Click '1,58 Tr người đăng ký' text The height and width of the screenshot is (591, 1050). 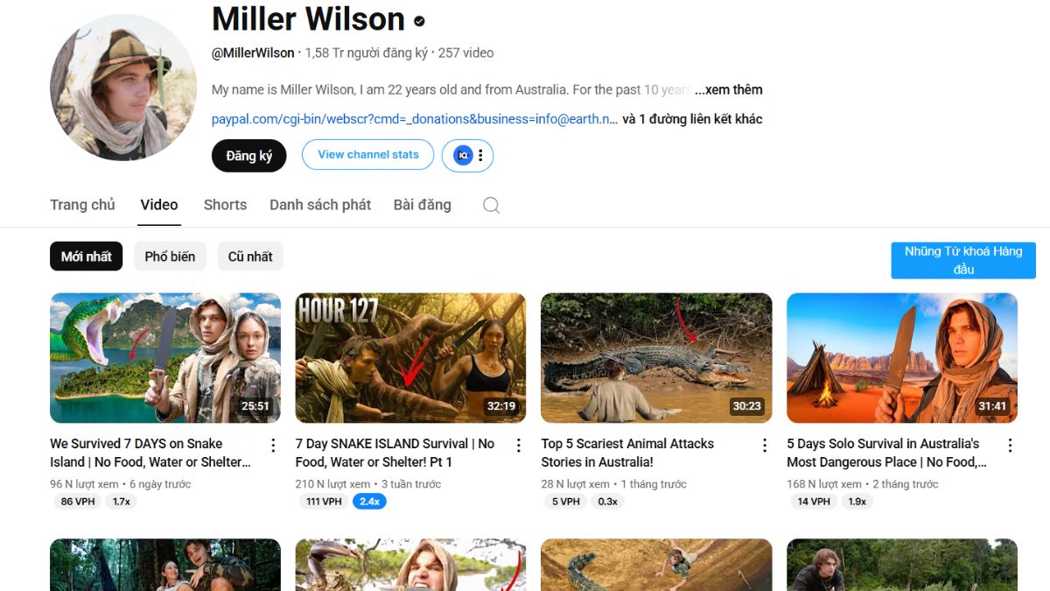coord(367,53)
